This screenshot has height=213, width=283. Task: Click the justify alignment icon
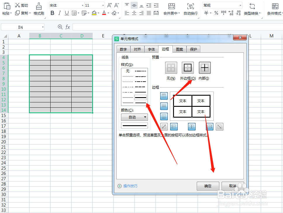[149, 13]
